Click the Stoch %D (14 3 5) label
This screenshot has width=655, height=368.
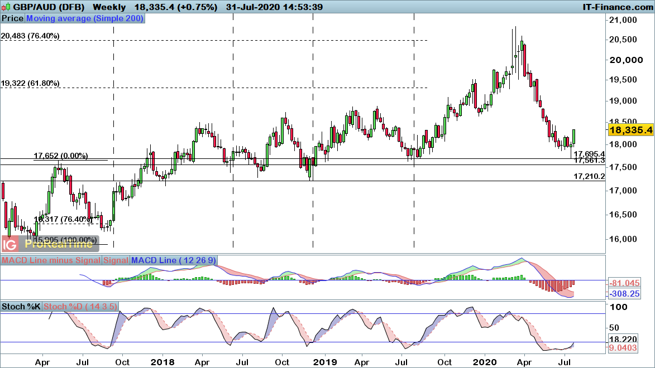tap(80, 307)
